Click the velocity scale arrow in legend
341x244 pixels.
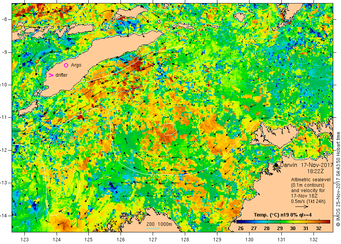point(302,206)
